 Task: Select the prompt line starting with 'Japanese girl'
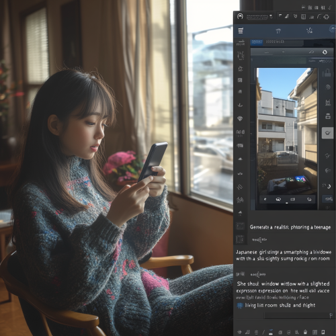pos(284,252)
